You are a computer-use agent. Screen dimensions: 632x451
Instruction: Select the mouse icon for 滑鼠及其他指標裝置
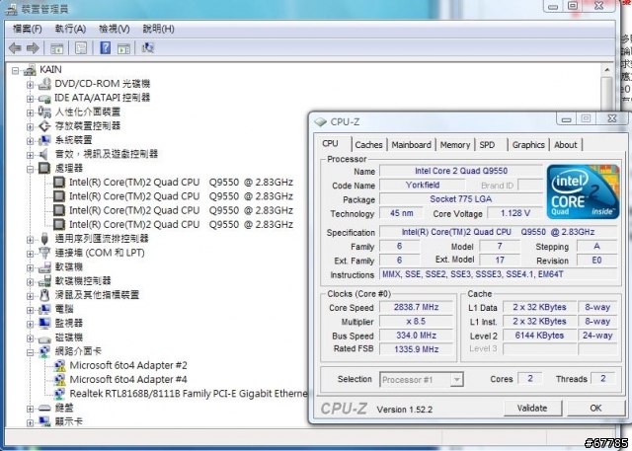(44, 295)
